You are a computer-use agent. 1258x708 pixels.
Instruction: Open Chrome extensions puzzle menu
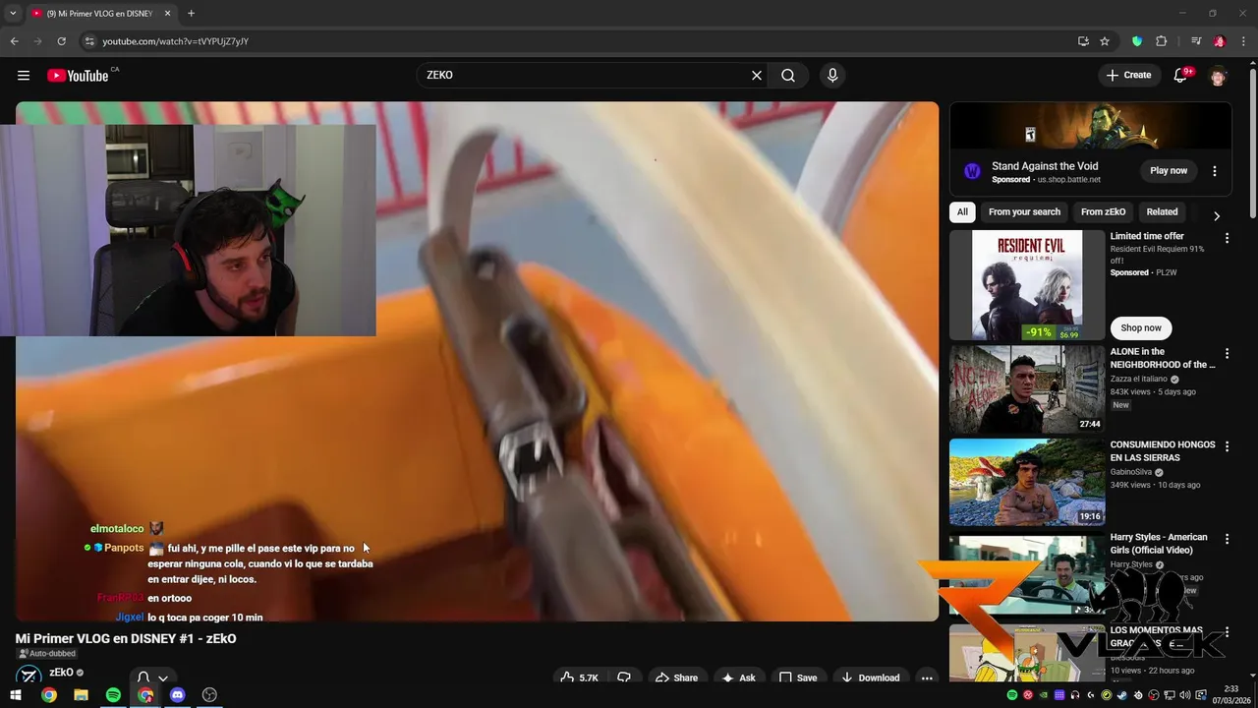tap(1161, 41)
